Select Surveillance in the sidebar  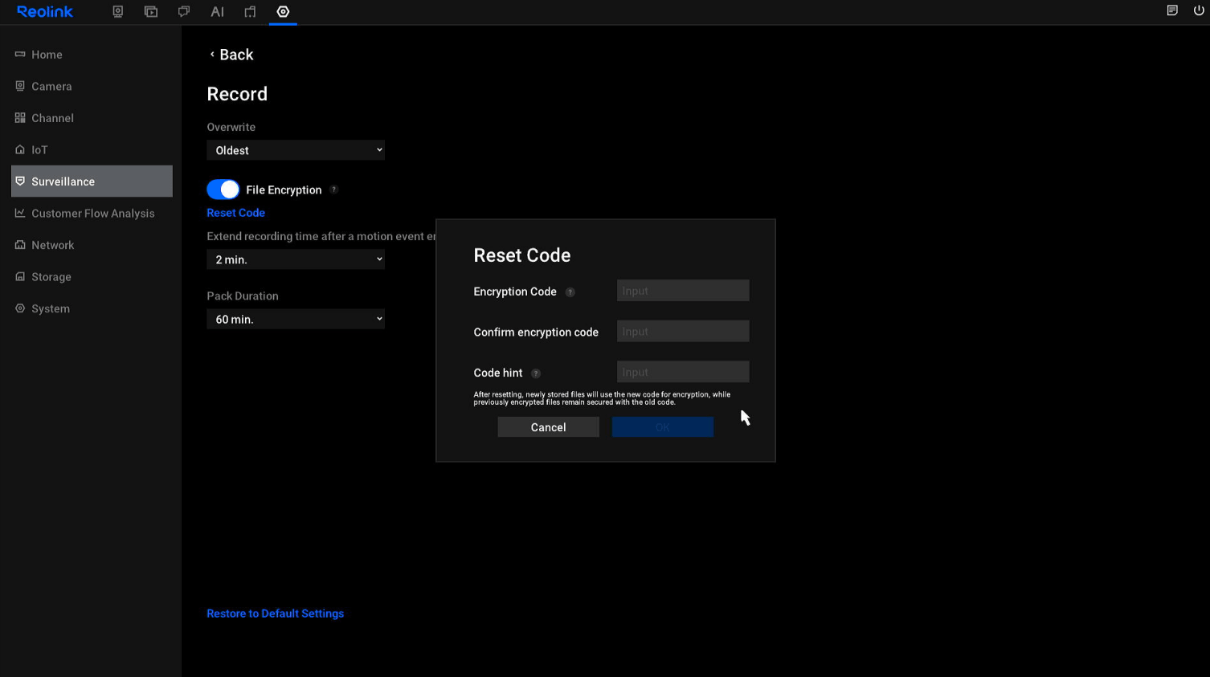[92, 181]
